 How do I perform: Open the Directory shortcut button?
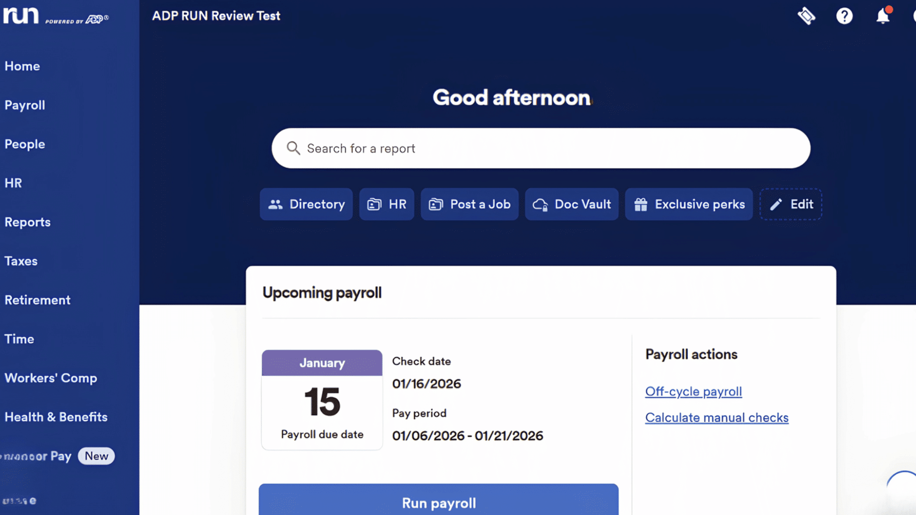[x=306, y=204]
